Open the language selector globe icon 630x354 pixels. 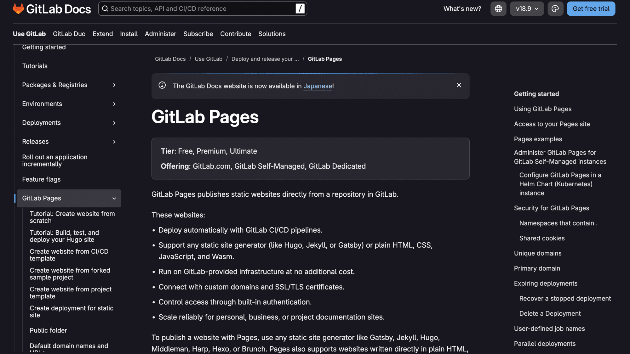tap(498, 8)
